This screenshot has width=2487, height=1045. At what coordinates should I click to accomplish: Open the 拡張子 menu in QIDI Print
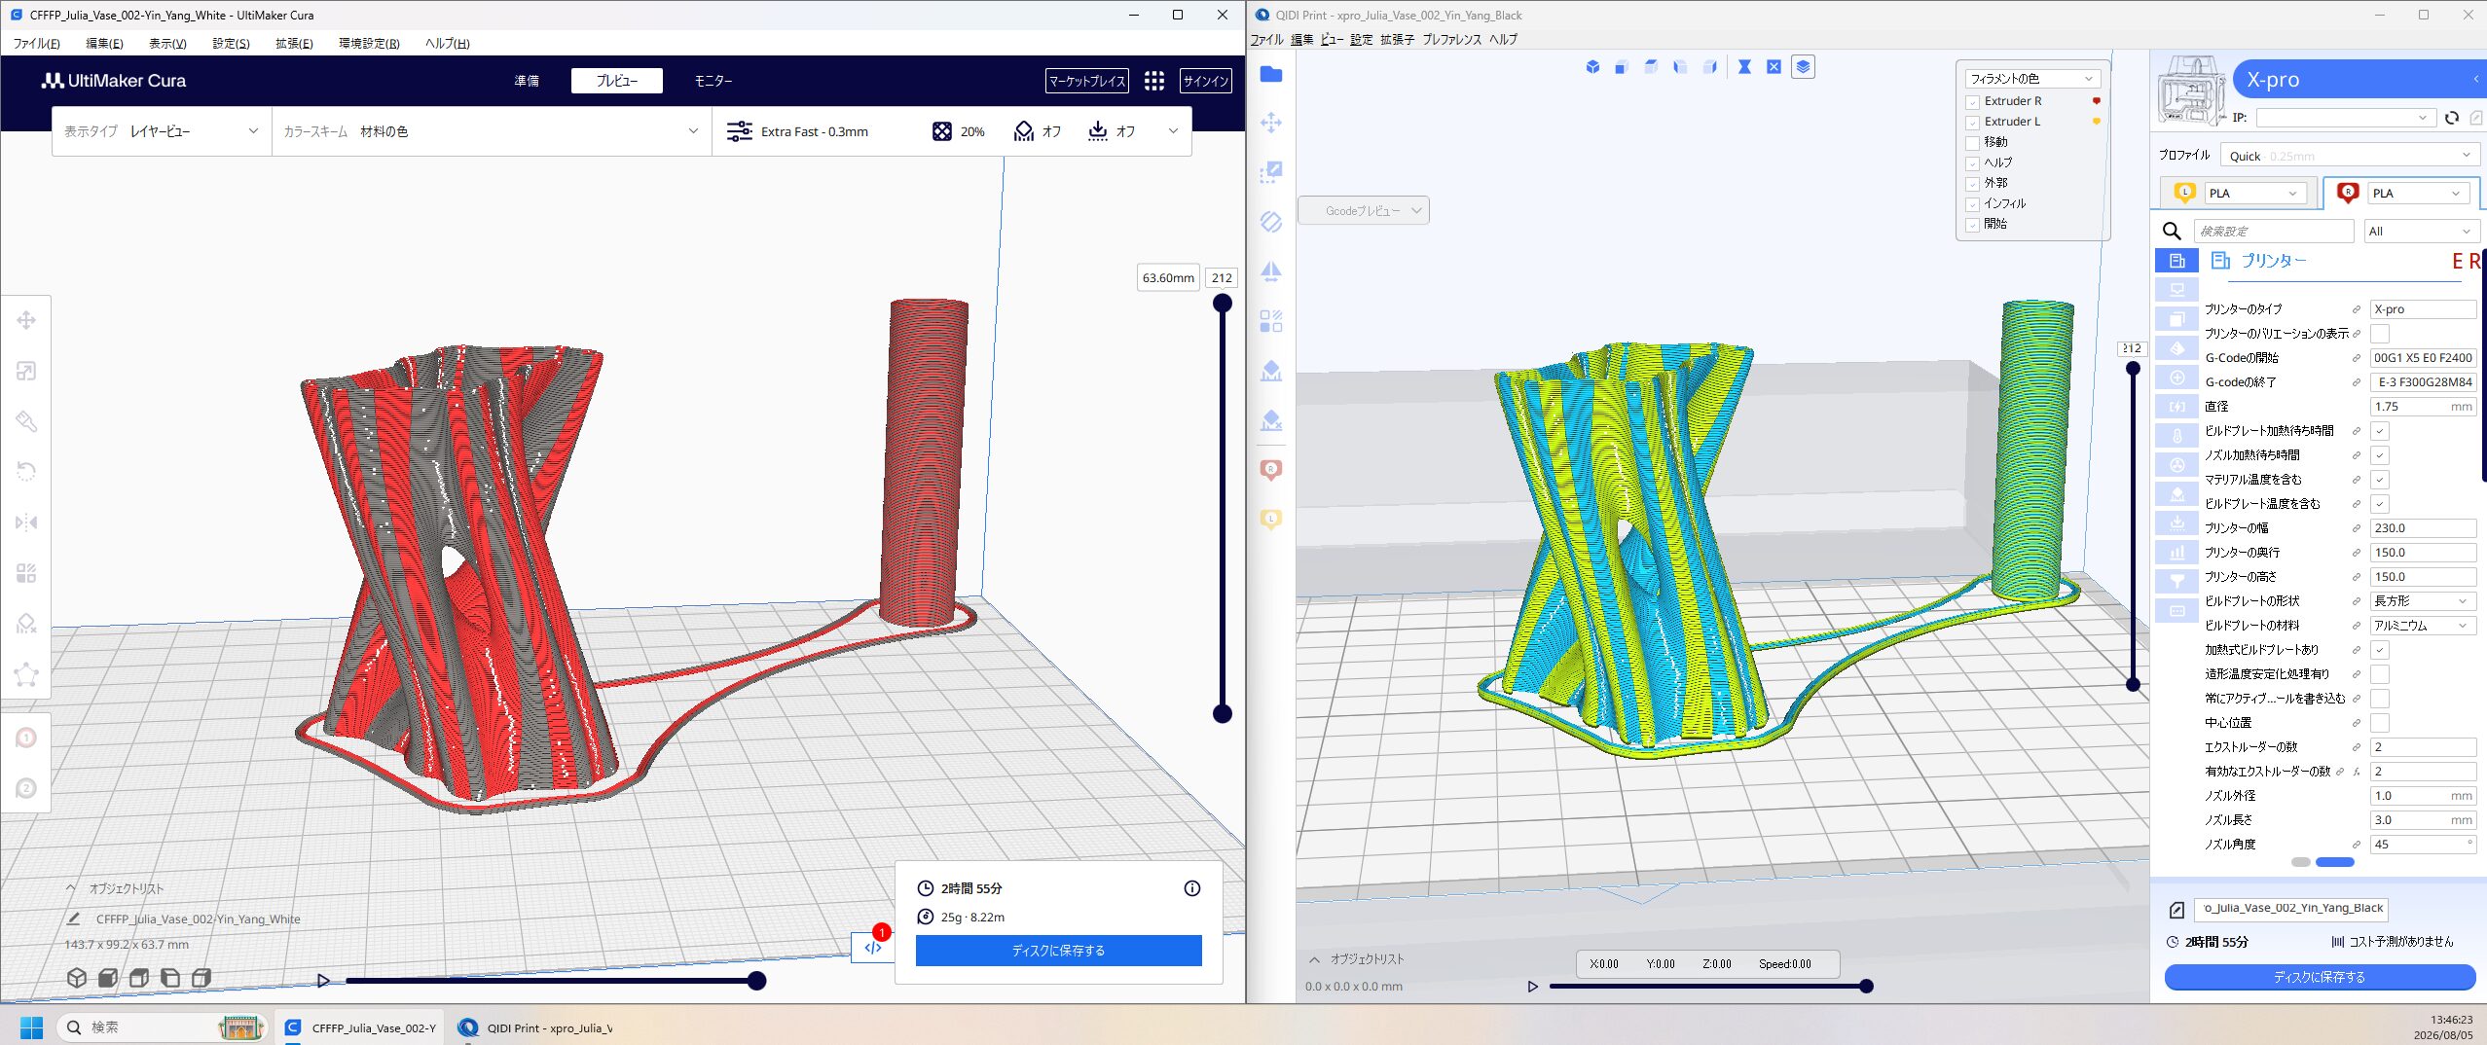click(1397, 40)
